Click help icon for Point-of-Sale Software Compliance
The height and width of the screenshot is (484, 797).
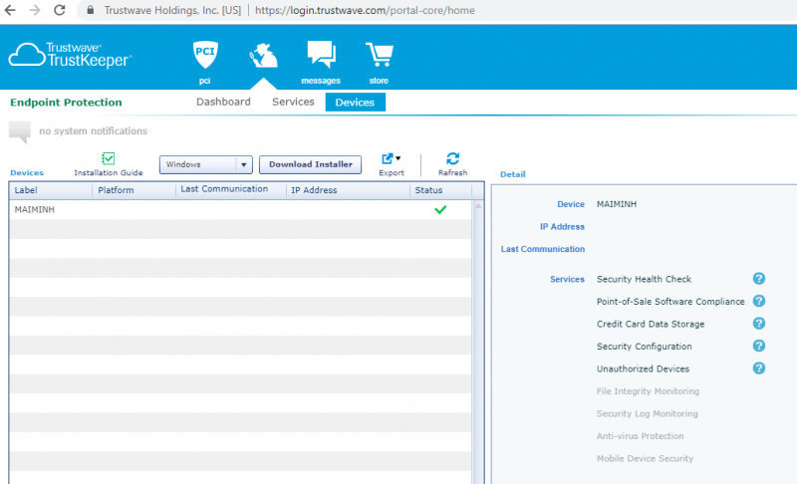758,301
